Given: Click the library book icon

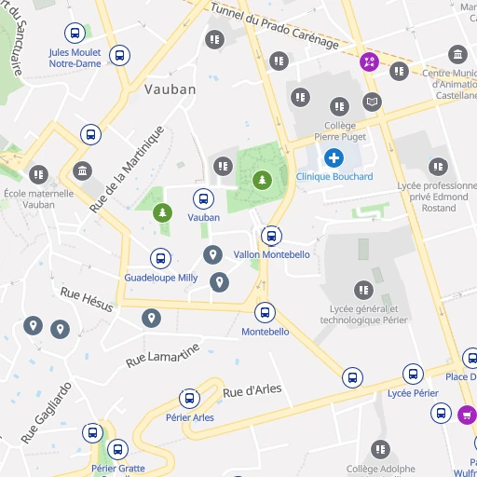Looking at the screenshot, I should (x=372, y=102).
